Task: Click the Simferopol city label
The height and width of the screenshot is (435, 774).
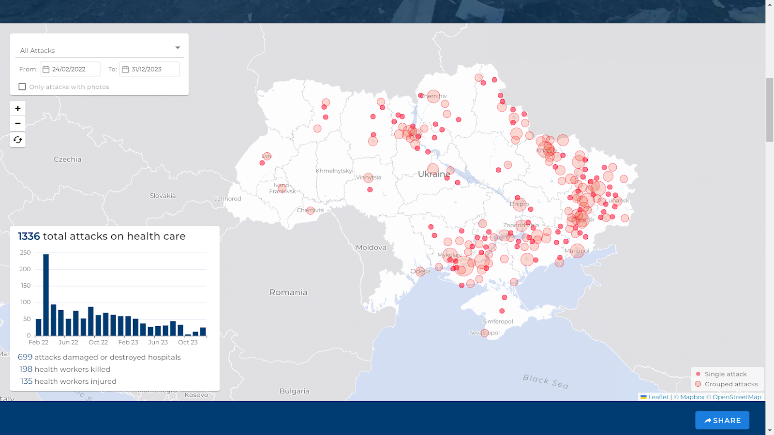Action: coord(498,321)
